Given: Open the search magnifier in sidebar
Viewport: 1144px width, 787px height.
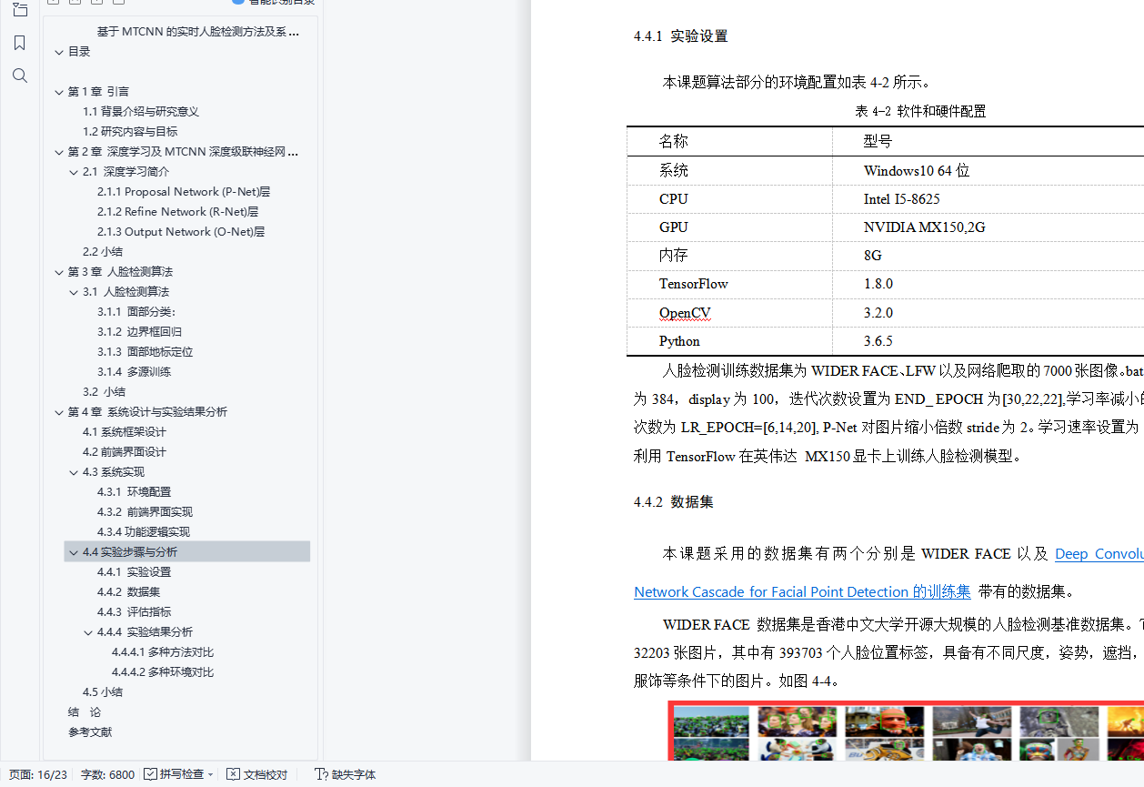Looking at the screenshot, I should (x=20, y=76).
